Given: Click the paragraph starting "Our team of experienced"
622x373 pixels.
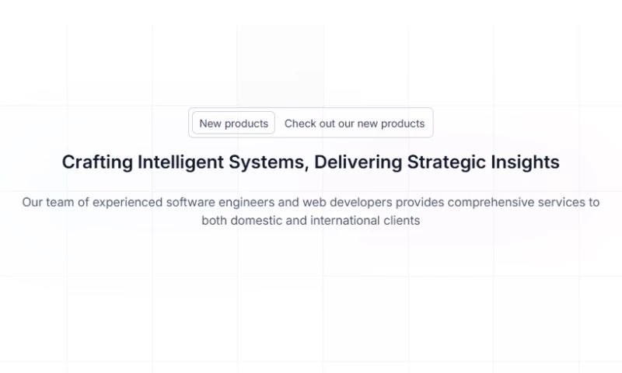Looking at the screenshot, I should (310, 202).
